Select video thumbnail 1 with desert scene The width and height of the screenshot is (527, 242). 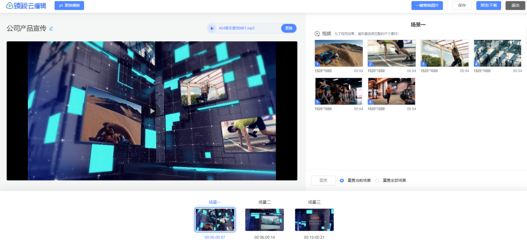(339, 53)
